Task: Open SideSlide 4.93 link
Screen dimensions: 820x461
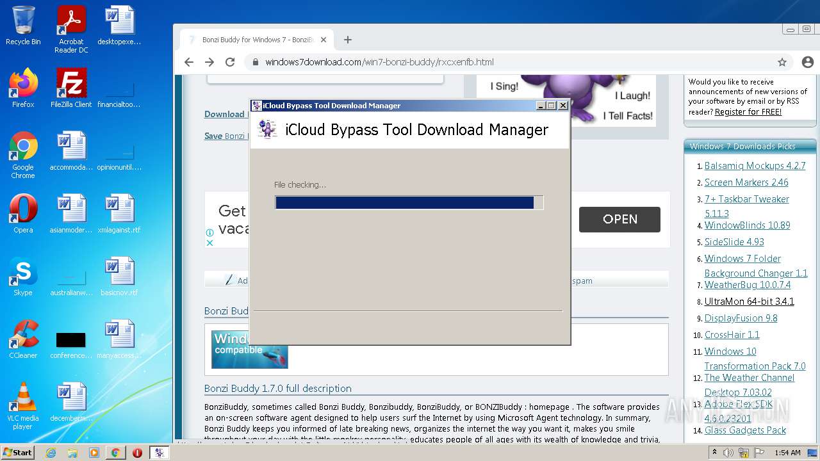Action: click(x=734, y=242)
